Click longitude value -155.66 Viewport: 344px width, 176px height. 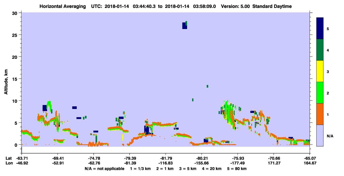point(202,163)
